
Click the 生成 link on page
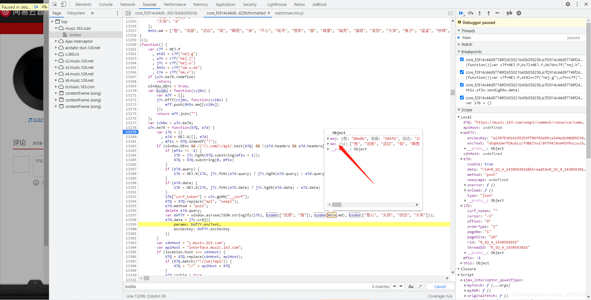click(x=36, y=120)
